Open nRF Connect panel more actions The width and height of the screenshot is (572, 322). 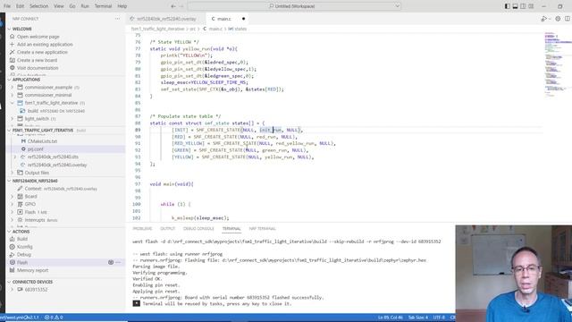click(117, 19)
